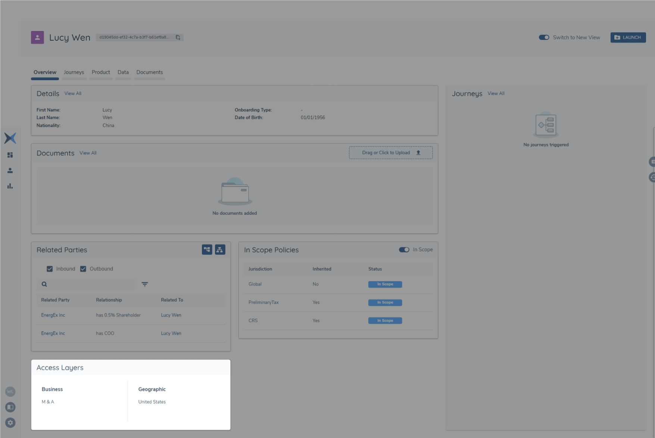Open the Related Parties filter icon
The image size is (655, 438).
[x=145, y=284]
